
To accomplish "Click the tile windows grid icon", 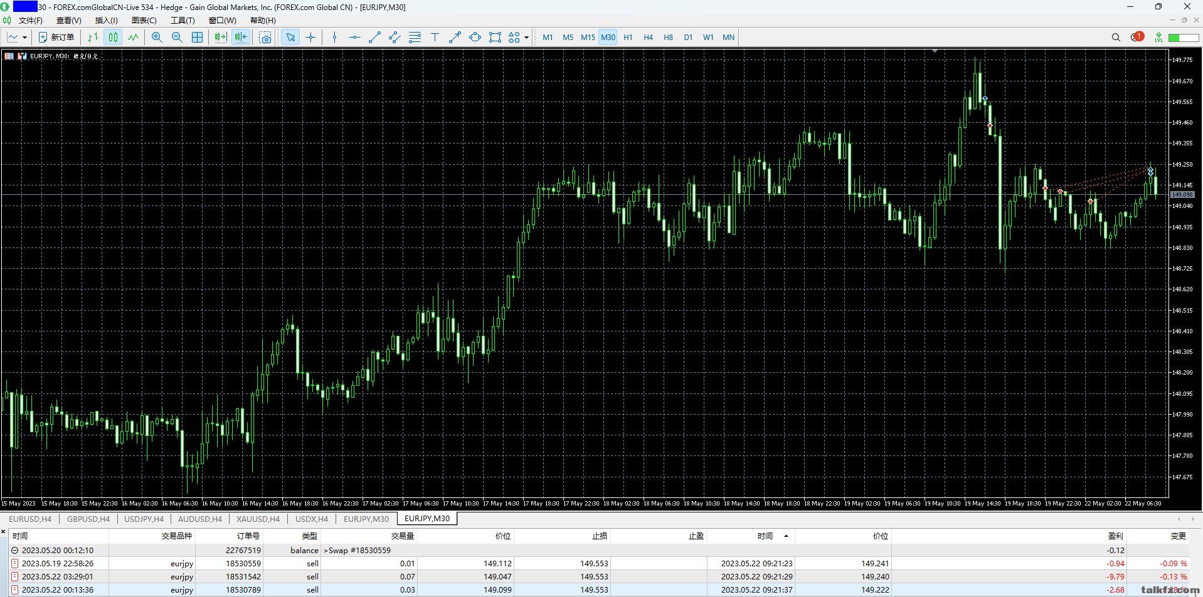I will pos(197,37).
